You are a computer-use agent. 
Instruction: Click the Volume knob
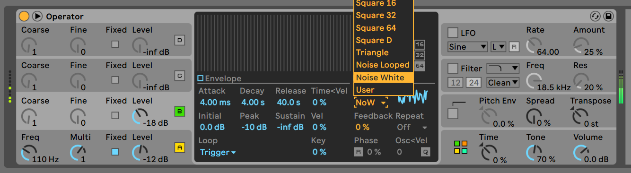(x=581, y=152)
